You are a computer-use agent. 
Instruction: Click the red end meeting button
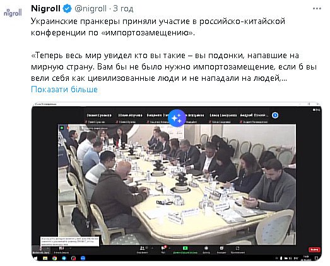click(314, 250)
